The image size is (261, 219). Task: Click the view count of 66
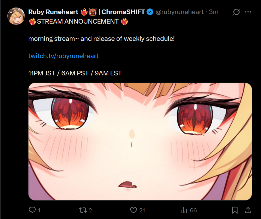coord(193,211)
